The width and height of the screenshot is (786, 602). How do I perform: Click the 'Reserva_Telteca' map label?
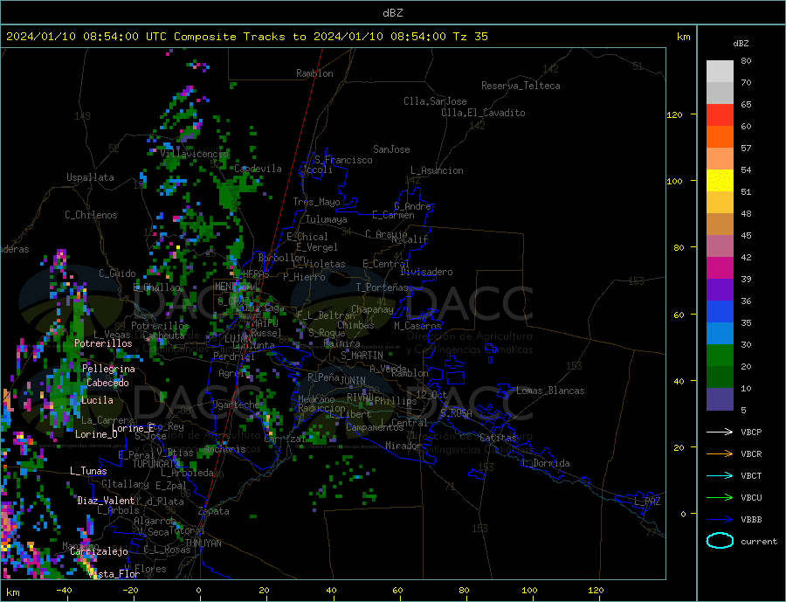click(x=521, y=86)
